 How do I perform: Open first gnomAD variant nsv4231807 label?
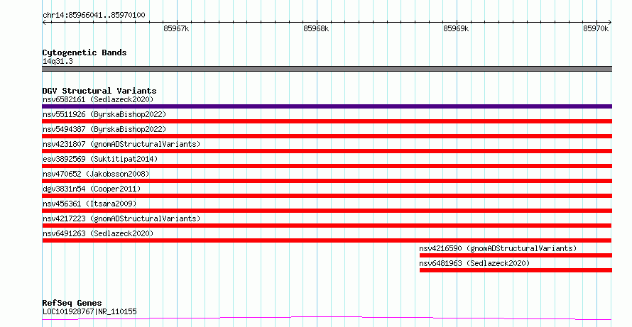[121, 144]
